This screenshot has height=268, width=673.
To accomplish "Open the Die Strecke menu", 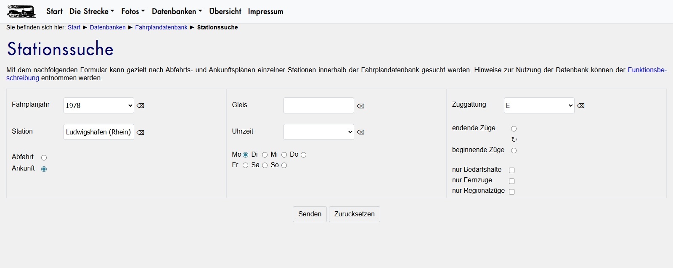I will (92, 11).
